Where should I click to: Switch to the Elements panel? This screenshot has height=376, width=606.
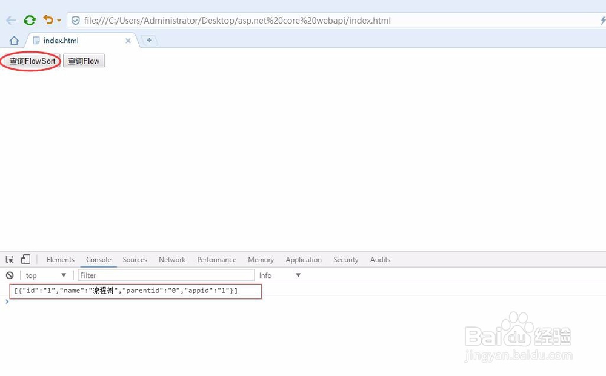pyautogui.click(x=60, y=259)
